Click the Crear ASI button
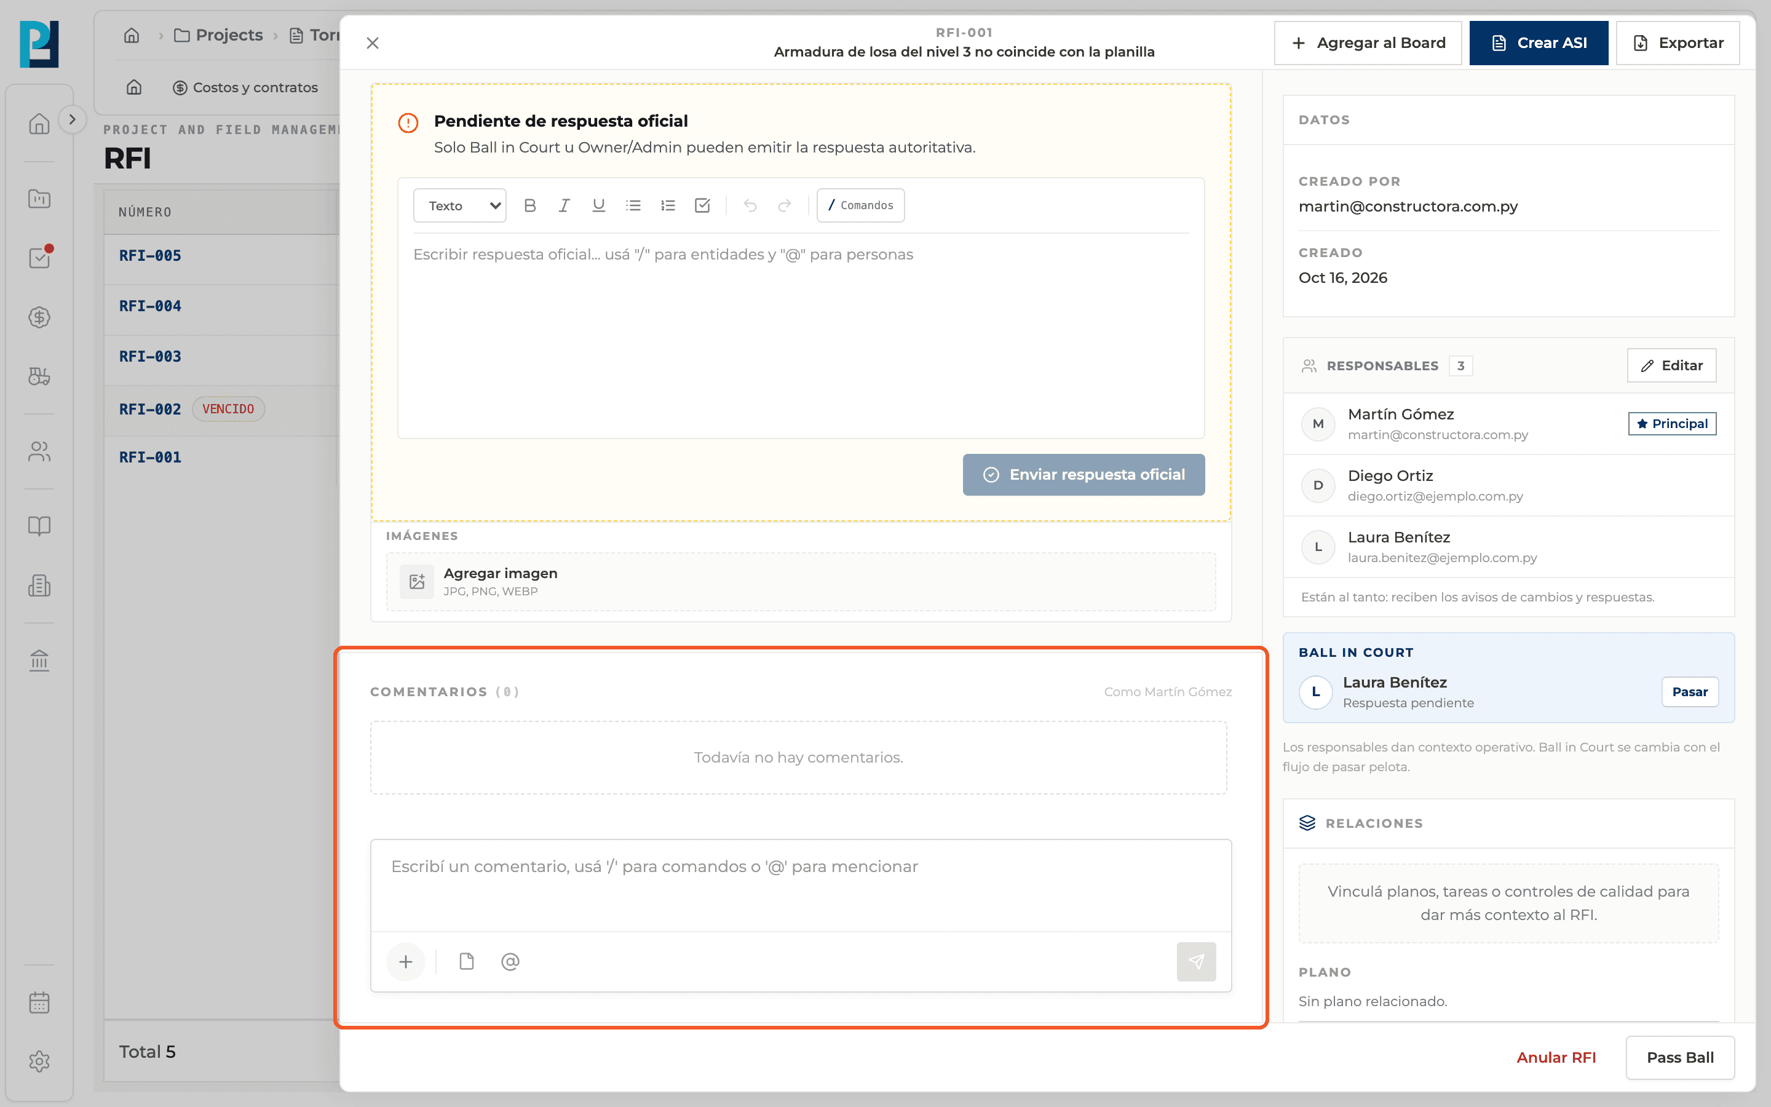Screen dimensions: 1771x1107 point(1539,43)
